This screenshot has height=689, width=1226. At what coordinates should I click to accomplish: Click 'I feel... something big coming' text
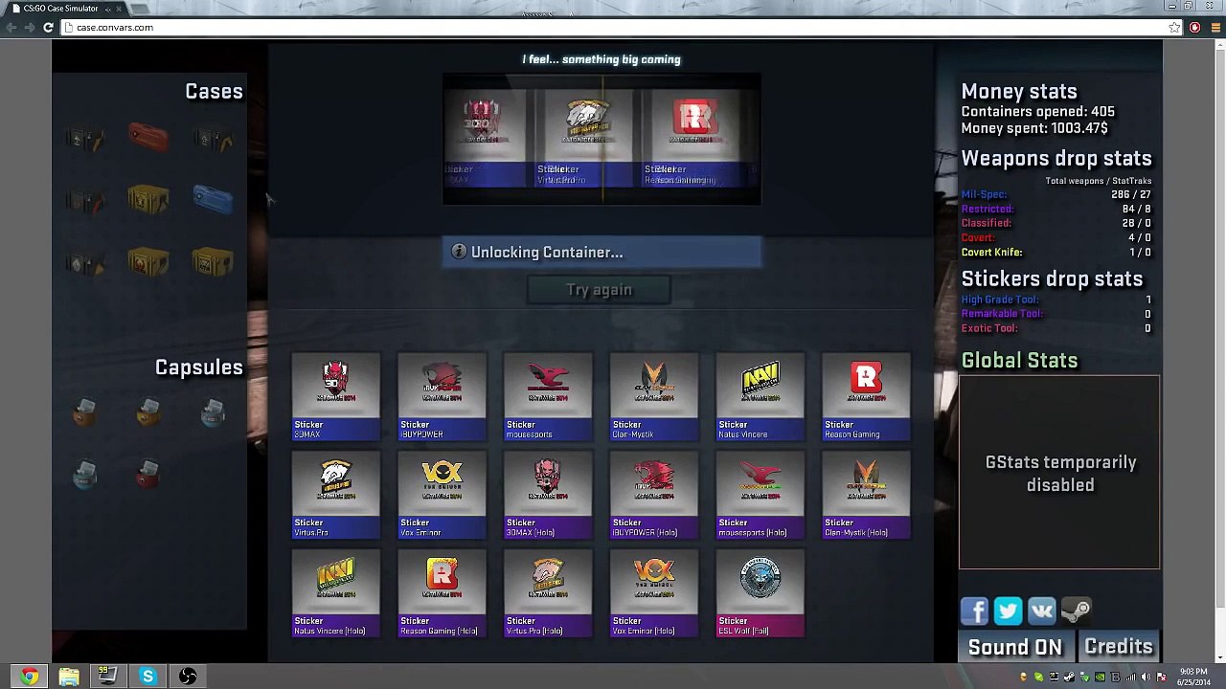click(x=602, y=59)
